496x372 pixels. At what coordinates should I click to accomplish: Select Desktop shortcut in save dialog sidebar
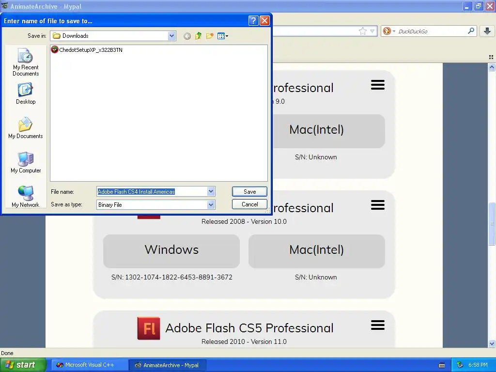click(26, 93)
